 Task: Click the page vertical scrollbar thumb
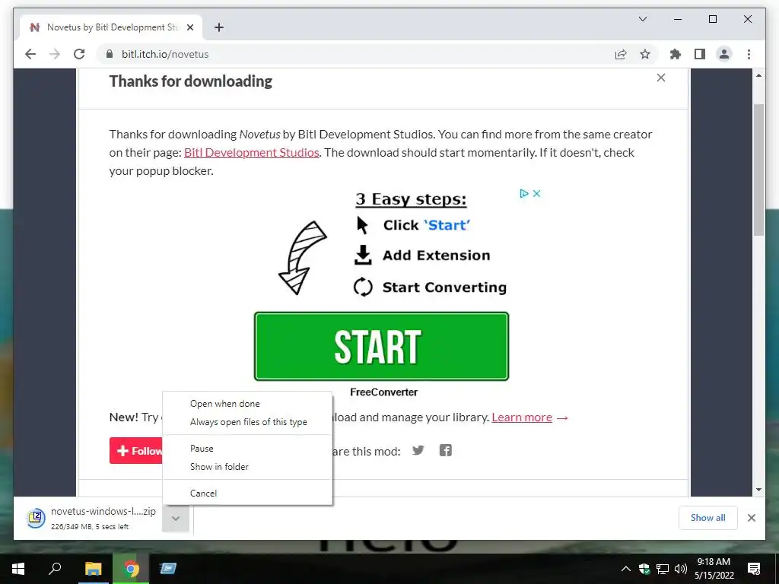[758, 170]
